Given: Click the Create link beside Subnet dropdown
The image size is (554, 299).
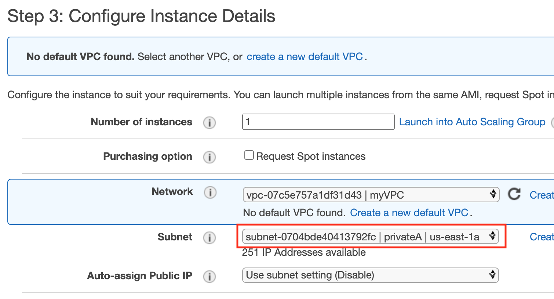Looking at the screenshot, I should point(542,237).
